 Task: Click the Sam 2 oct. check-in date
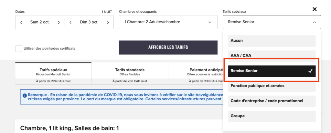(x=40, y=22)
